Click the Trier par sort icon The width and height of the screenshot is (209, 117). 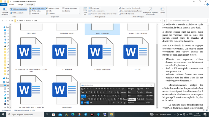point(85,10)
